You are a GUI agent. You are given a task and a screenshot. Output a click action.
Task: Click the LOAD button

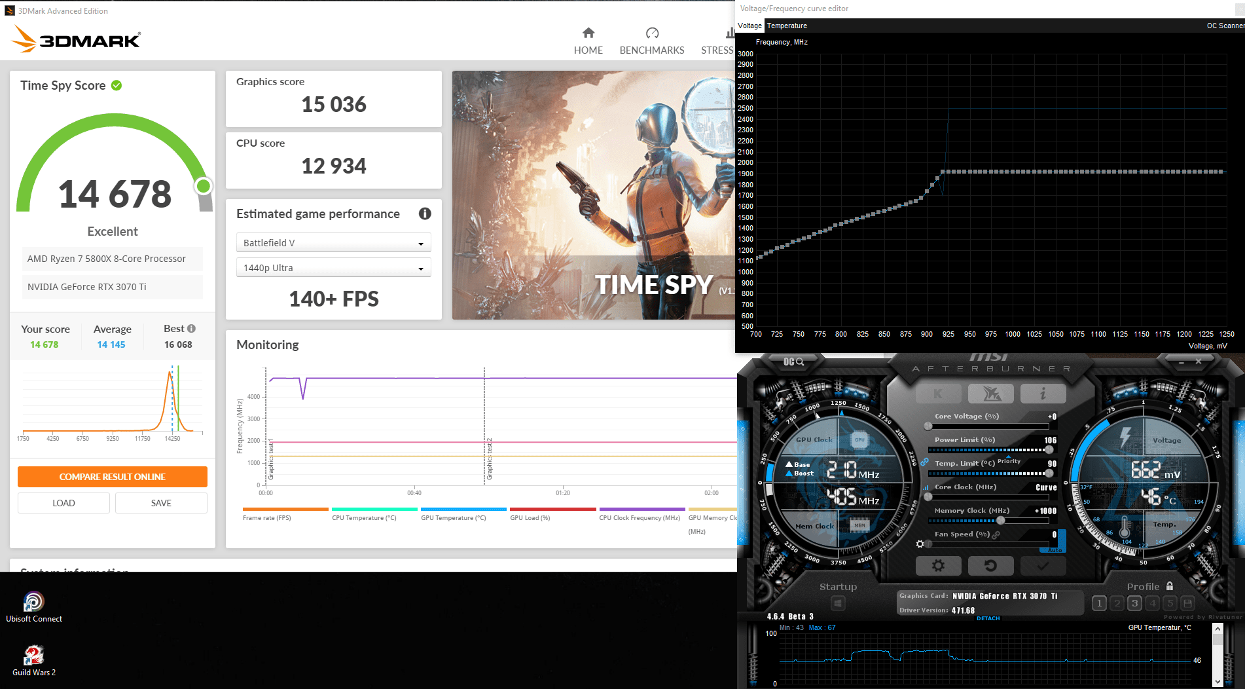pyautogui.click(x=63, y=503)
